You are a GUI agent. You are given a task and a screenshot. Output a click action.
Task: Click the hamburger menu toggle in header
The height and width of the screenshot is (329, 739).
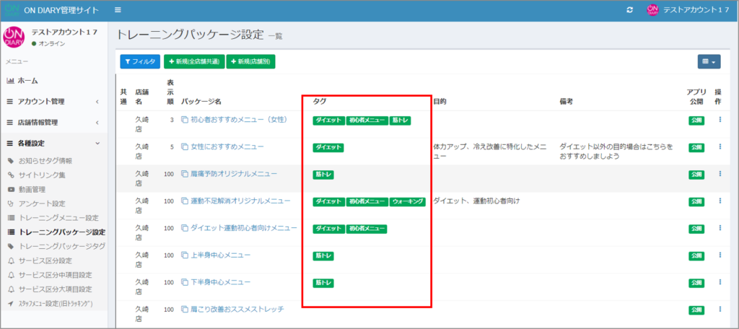tap(118, 10)
